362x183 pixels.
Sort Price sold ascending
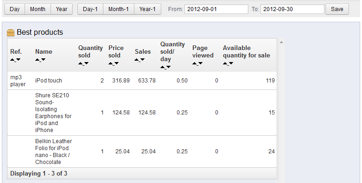[111, 63]
